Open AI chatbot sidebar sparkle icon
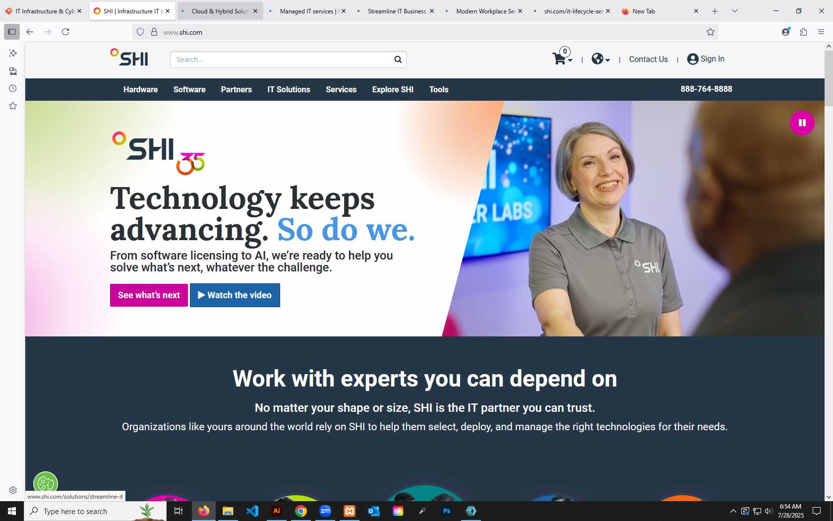This screenshot has height=521, width=833. [x=13, y=53]
